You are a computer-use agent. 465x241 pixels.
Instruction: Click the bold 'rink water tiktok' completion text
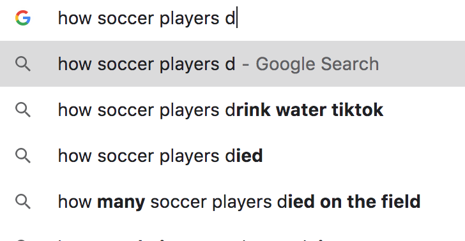310,110
